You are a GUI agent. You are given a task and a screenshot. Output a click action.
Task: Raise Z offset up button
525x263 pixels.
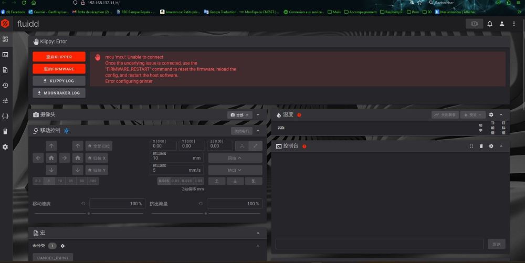tap(217, 181)
